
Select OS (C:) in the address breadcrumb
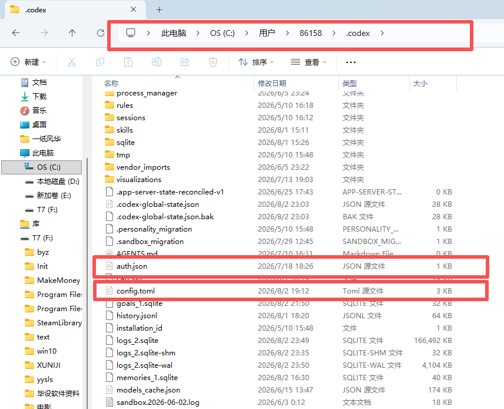[223, 33]
